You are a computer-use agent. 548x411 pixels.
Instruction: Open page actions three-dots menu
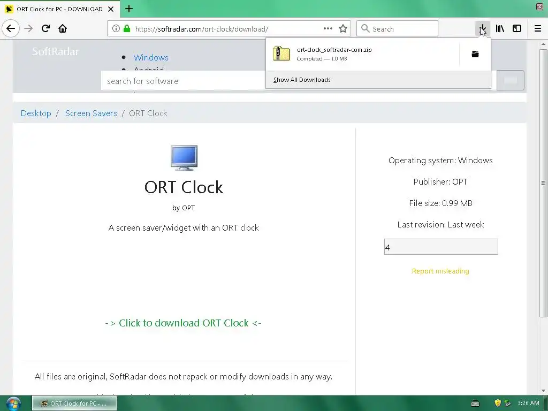[x=328, y=29]
